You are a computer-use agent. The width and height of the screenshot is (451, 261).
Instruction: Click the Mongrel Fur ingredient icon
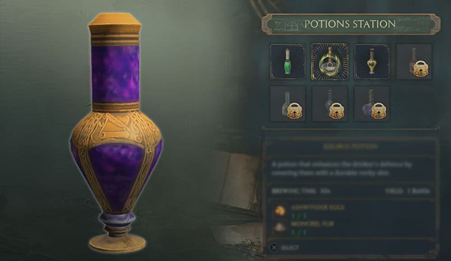[x=280, y=227]
